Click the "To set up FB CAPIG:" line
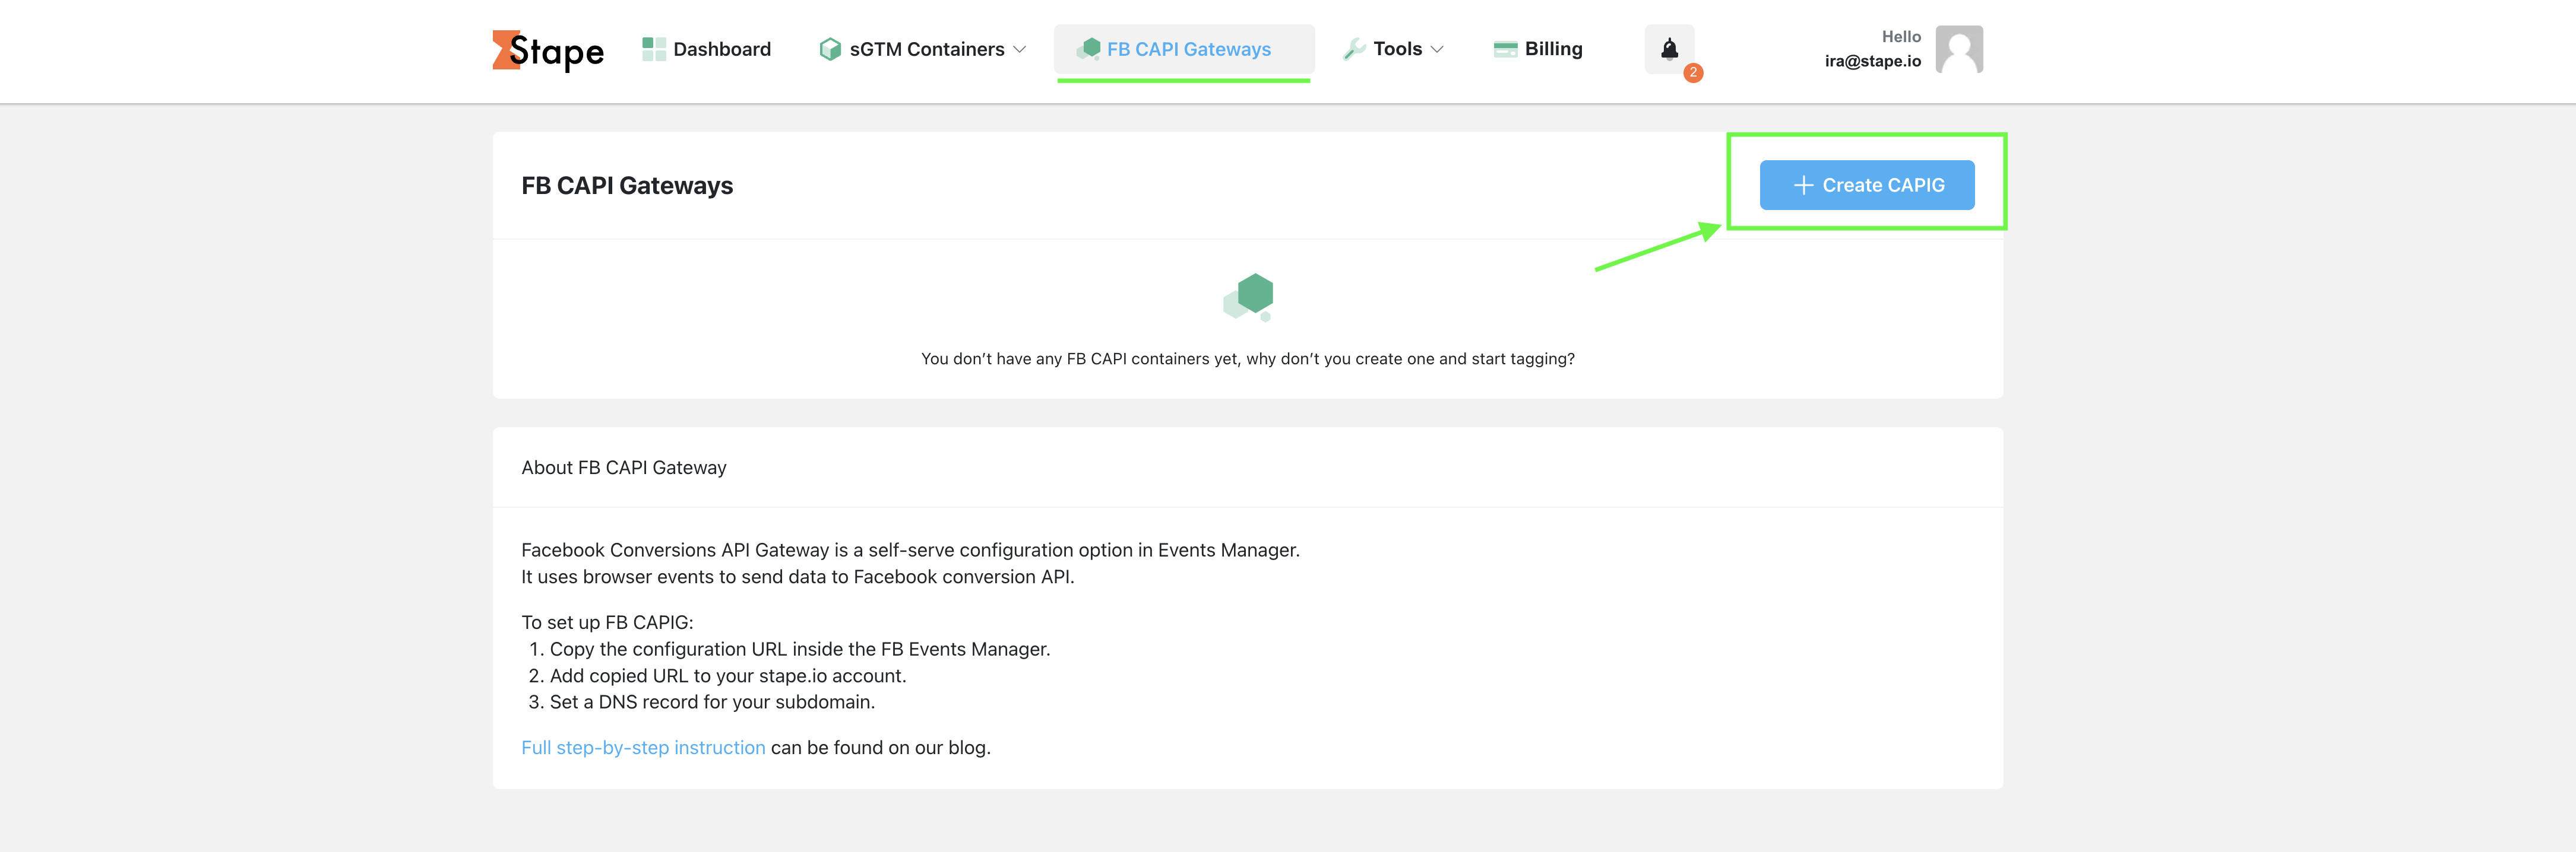Viewport: 2576px width, 852px height. point(607,622)
